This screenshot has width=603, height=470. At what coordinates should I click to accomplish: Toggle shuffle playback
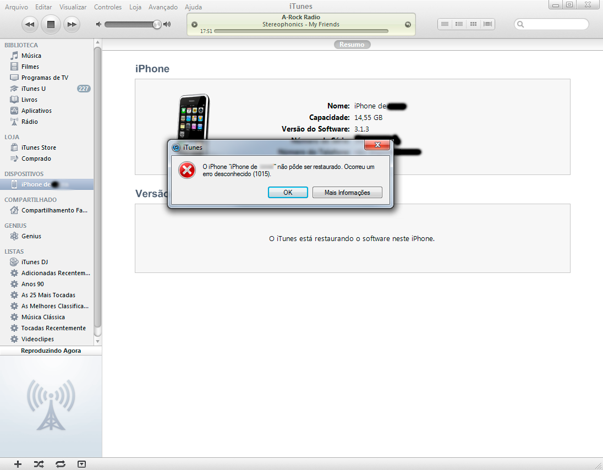[x=39, y=464]
